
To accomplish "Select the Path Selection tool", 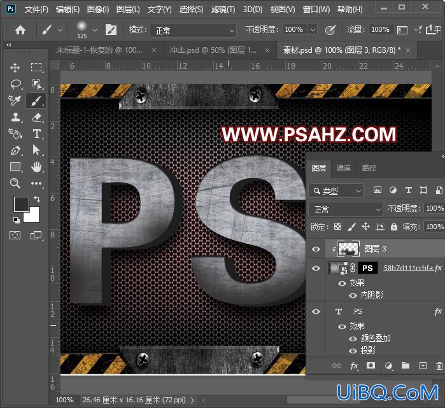I will pyautogui.click(x=36, y=150).
